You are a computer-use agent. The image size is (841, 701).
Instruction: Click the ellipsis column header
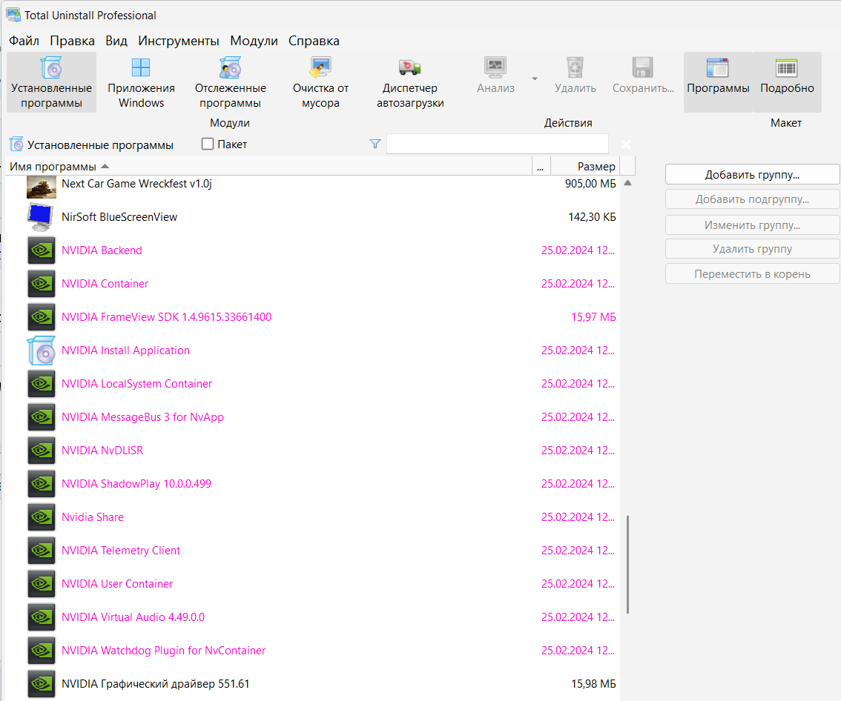coord(541,167)
